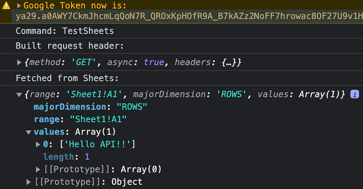Expand the [[Prototype]]: Array(0) node

click(x=37, y=169)
